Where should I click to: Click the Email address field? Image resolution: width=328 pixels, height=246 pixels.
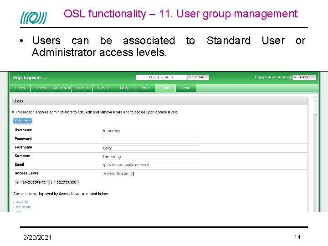click(x=151, y=165)
